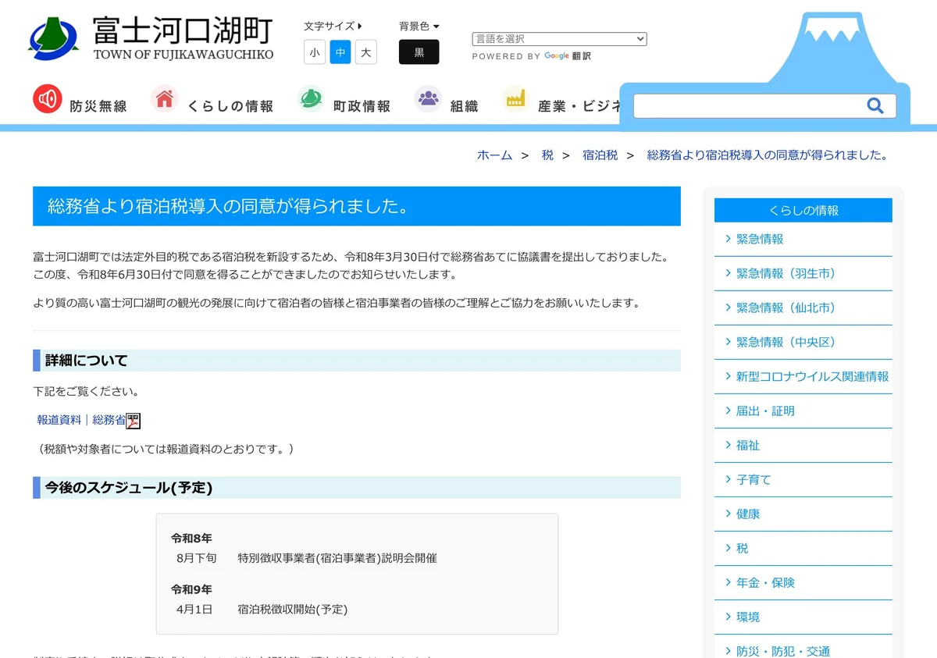The image size is (937, 658).
Task: Click the Fujikawaguchiko town logo emblem
Action: 53,38
